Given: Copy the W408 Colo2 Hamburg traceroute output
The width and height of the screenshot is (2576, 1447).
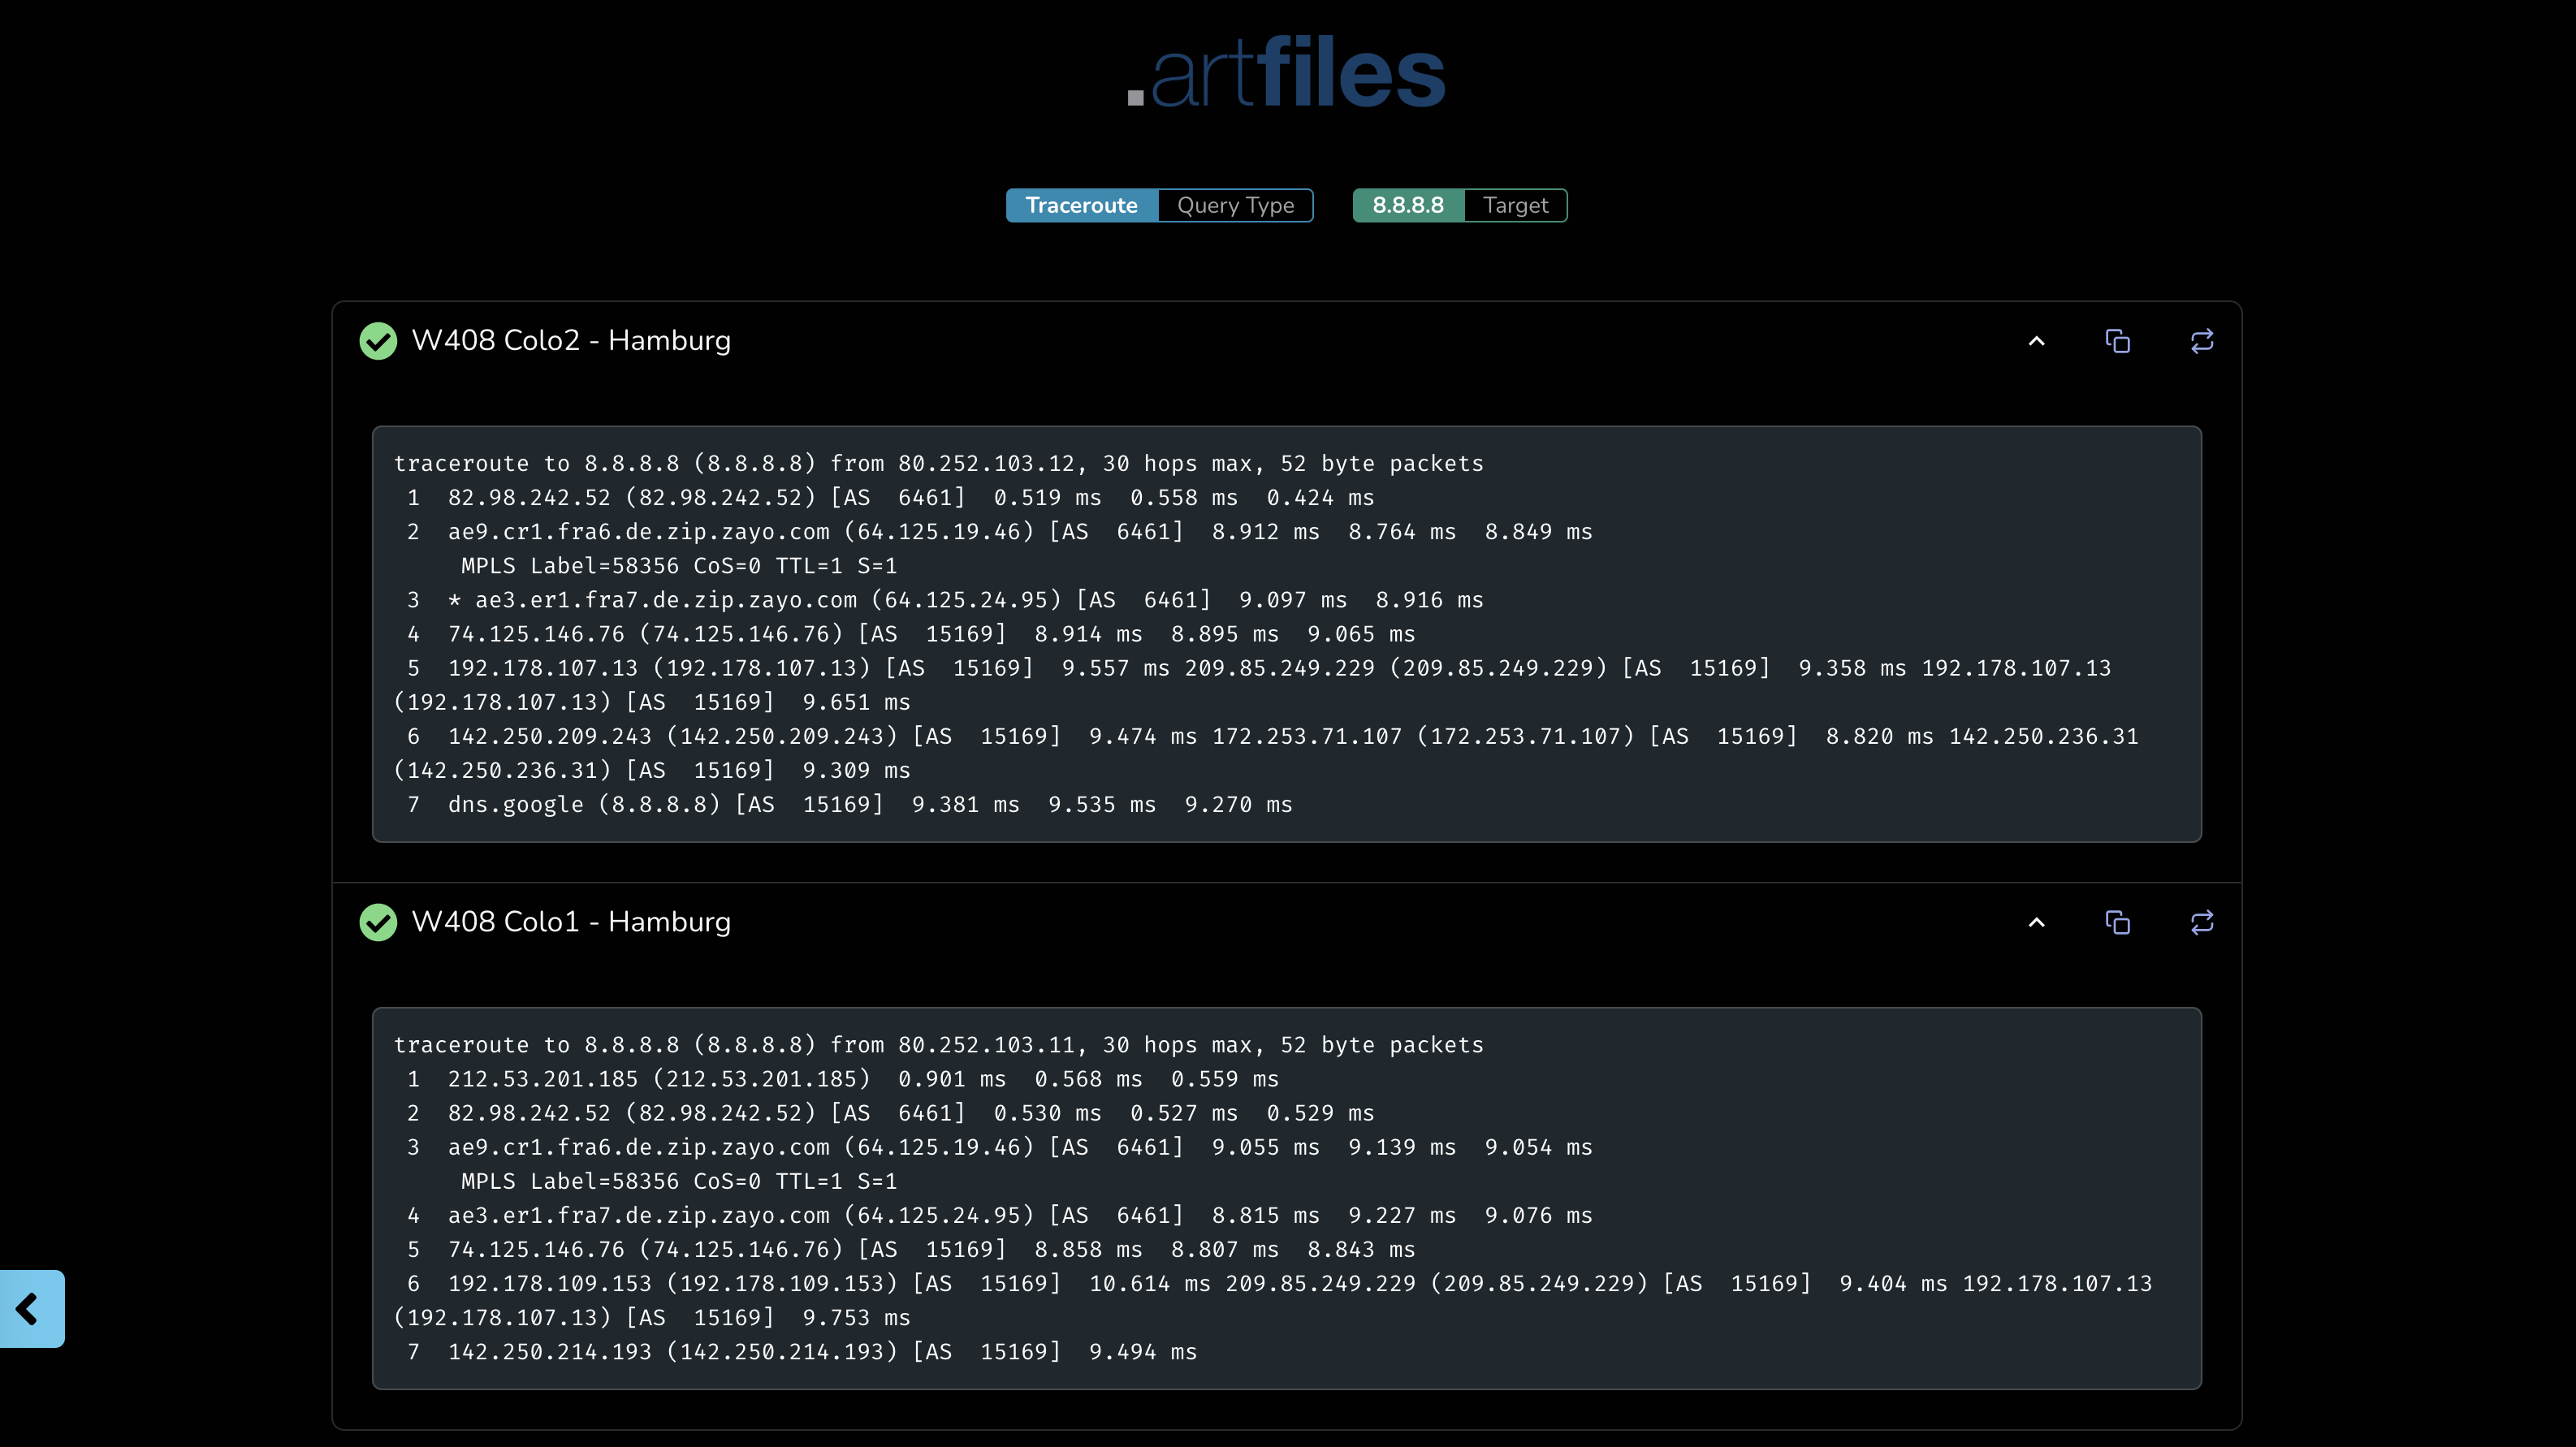Looking at the screenshot, I should coord(2117,341).
